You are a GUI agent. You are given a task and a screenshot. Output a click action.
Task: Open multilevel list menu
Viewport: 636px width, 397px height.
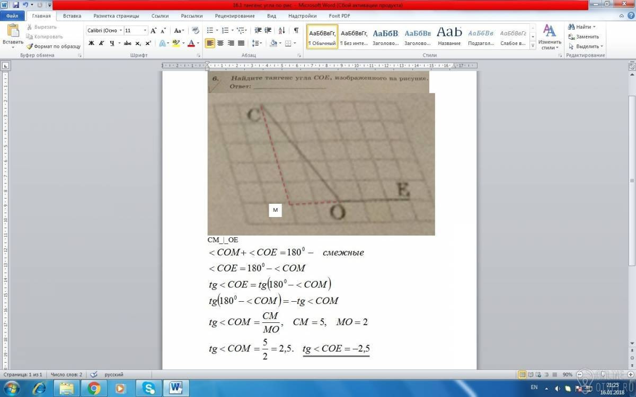click(242, 31)
